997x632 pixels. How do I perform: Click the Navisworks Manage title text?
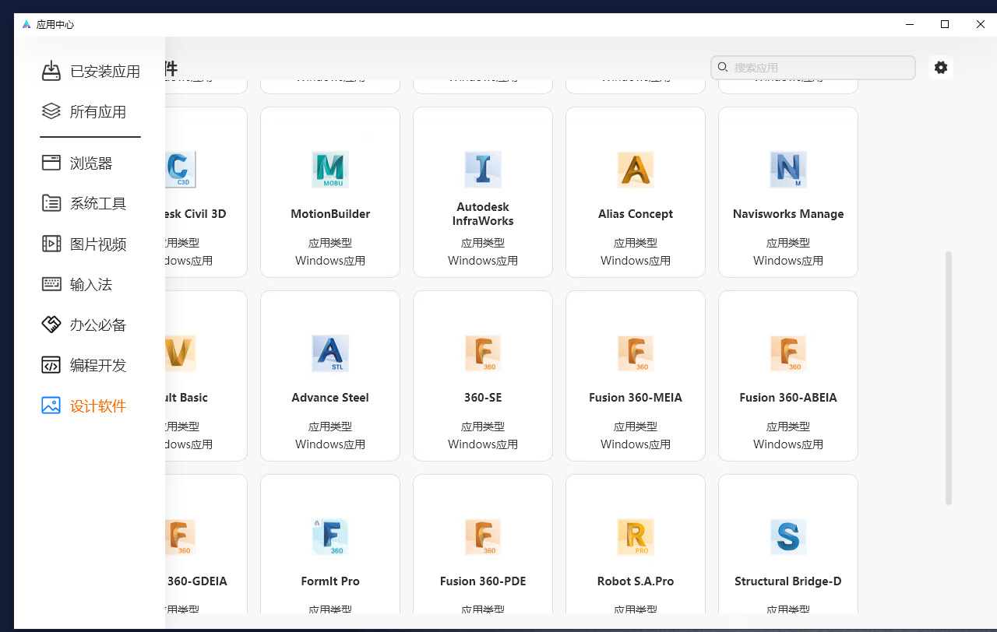tap(788, 214)
